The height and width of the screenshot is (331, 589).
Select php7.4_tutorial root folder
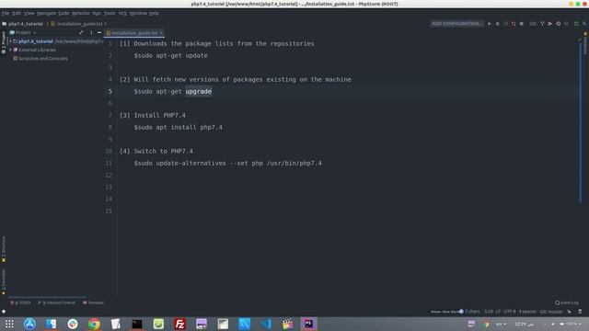(x=36, y=41)
